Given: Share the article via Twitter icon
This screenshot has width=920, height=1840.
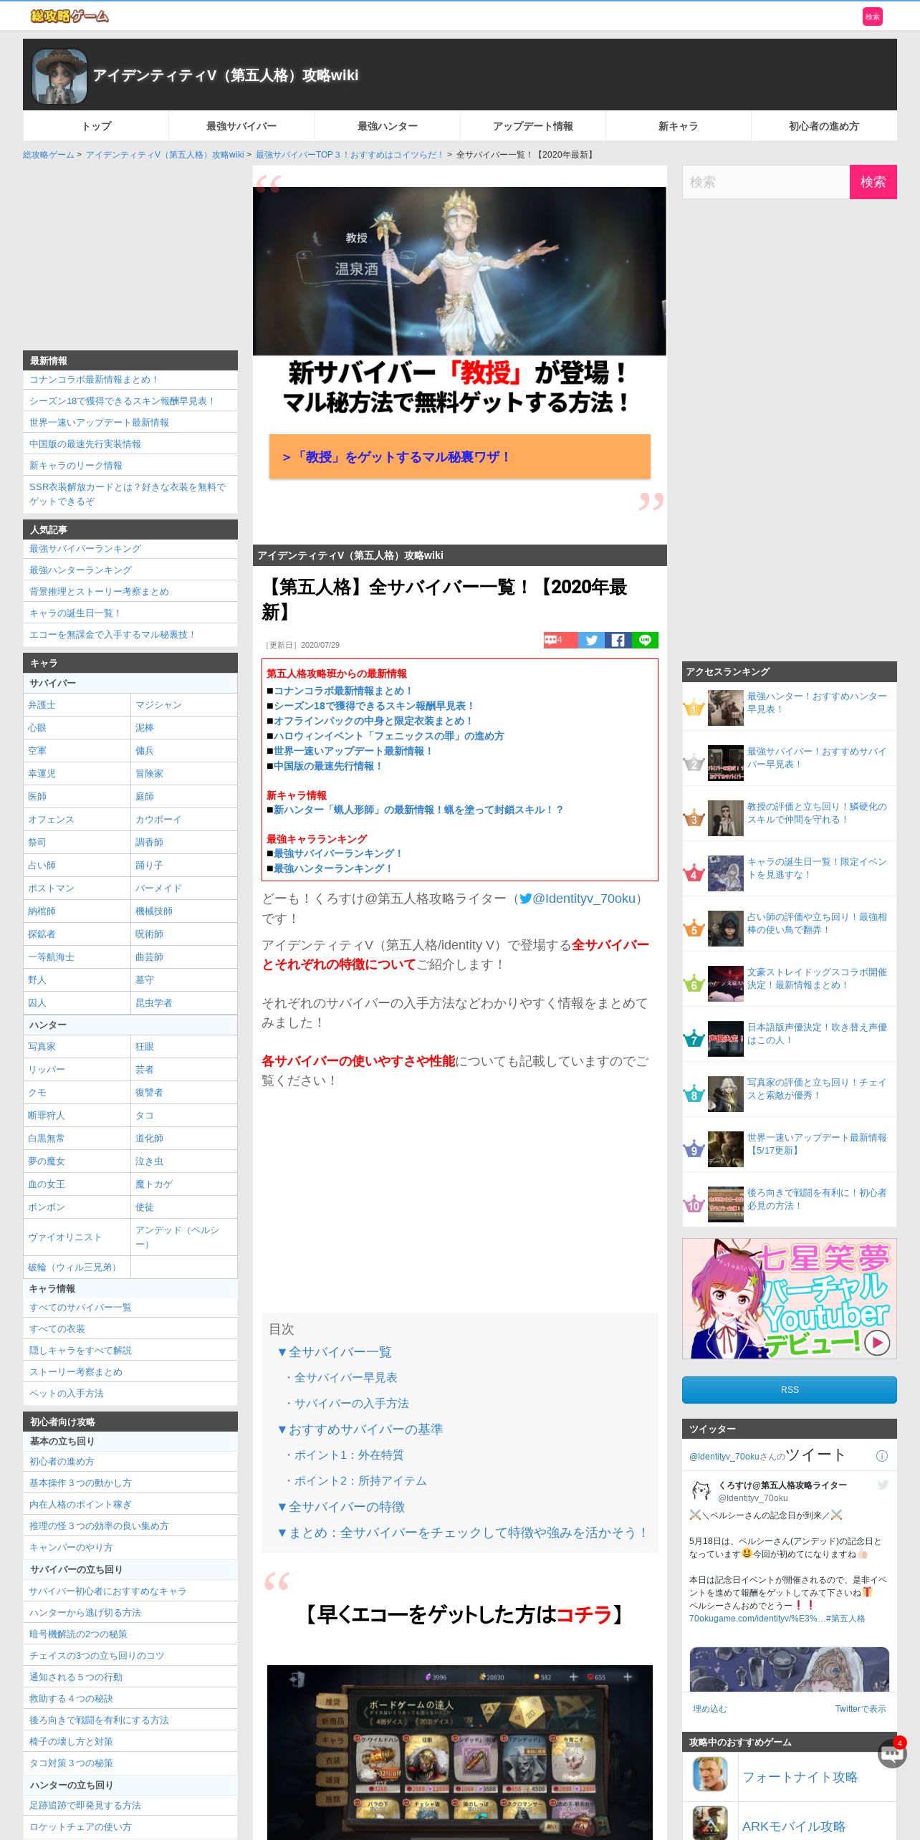Looking at the screenshot, I should tap(591, 640).
